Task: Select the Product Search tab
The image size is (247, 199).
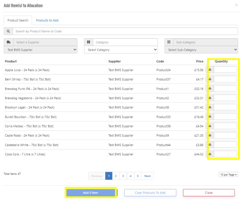Action: (18, 21)
